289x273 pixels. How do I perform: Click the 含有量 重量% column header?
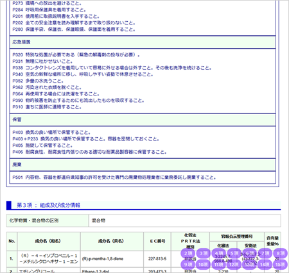point(272,241)
